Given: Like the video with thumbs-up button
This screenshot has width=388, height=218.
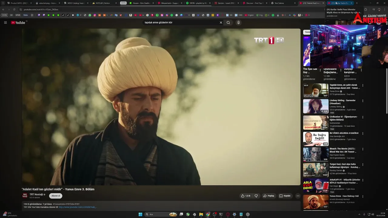Looking at the screenshot, I should pyautogui.click(x=246, y=196).
